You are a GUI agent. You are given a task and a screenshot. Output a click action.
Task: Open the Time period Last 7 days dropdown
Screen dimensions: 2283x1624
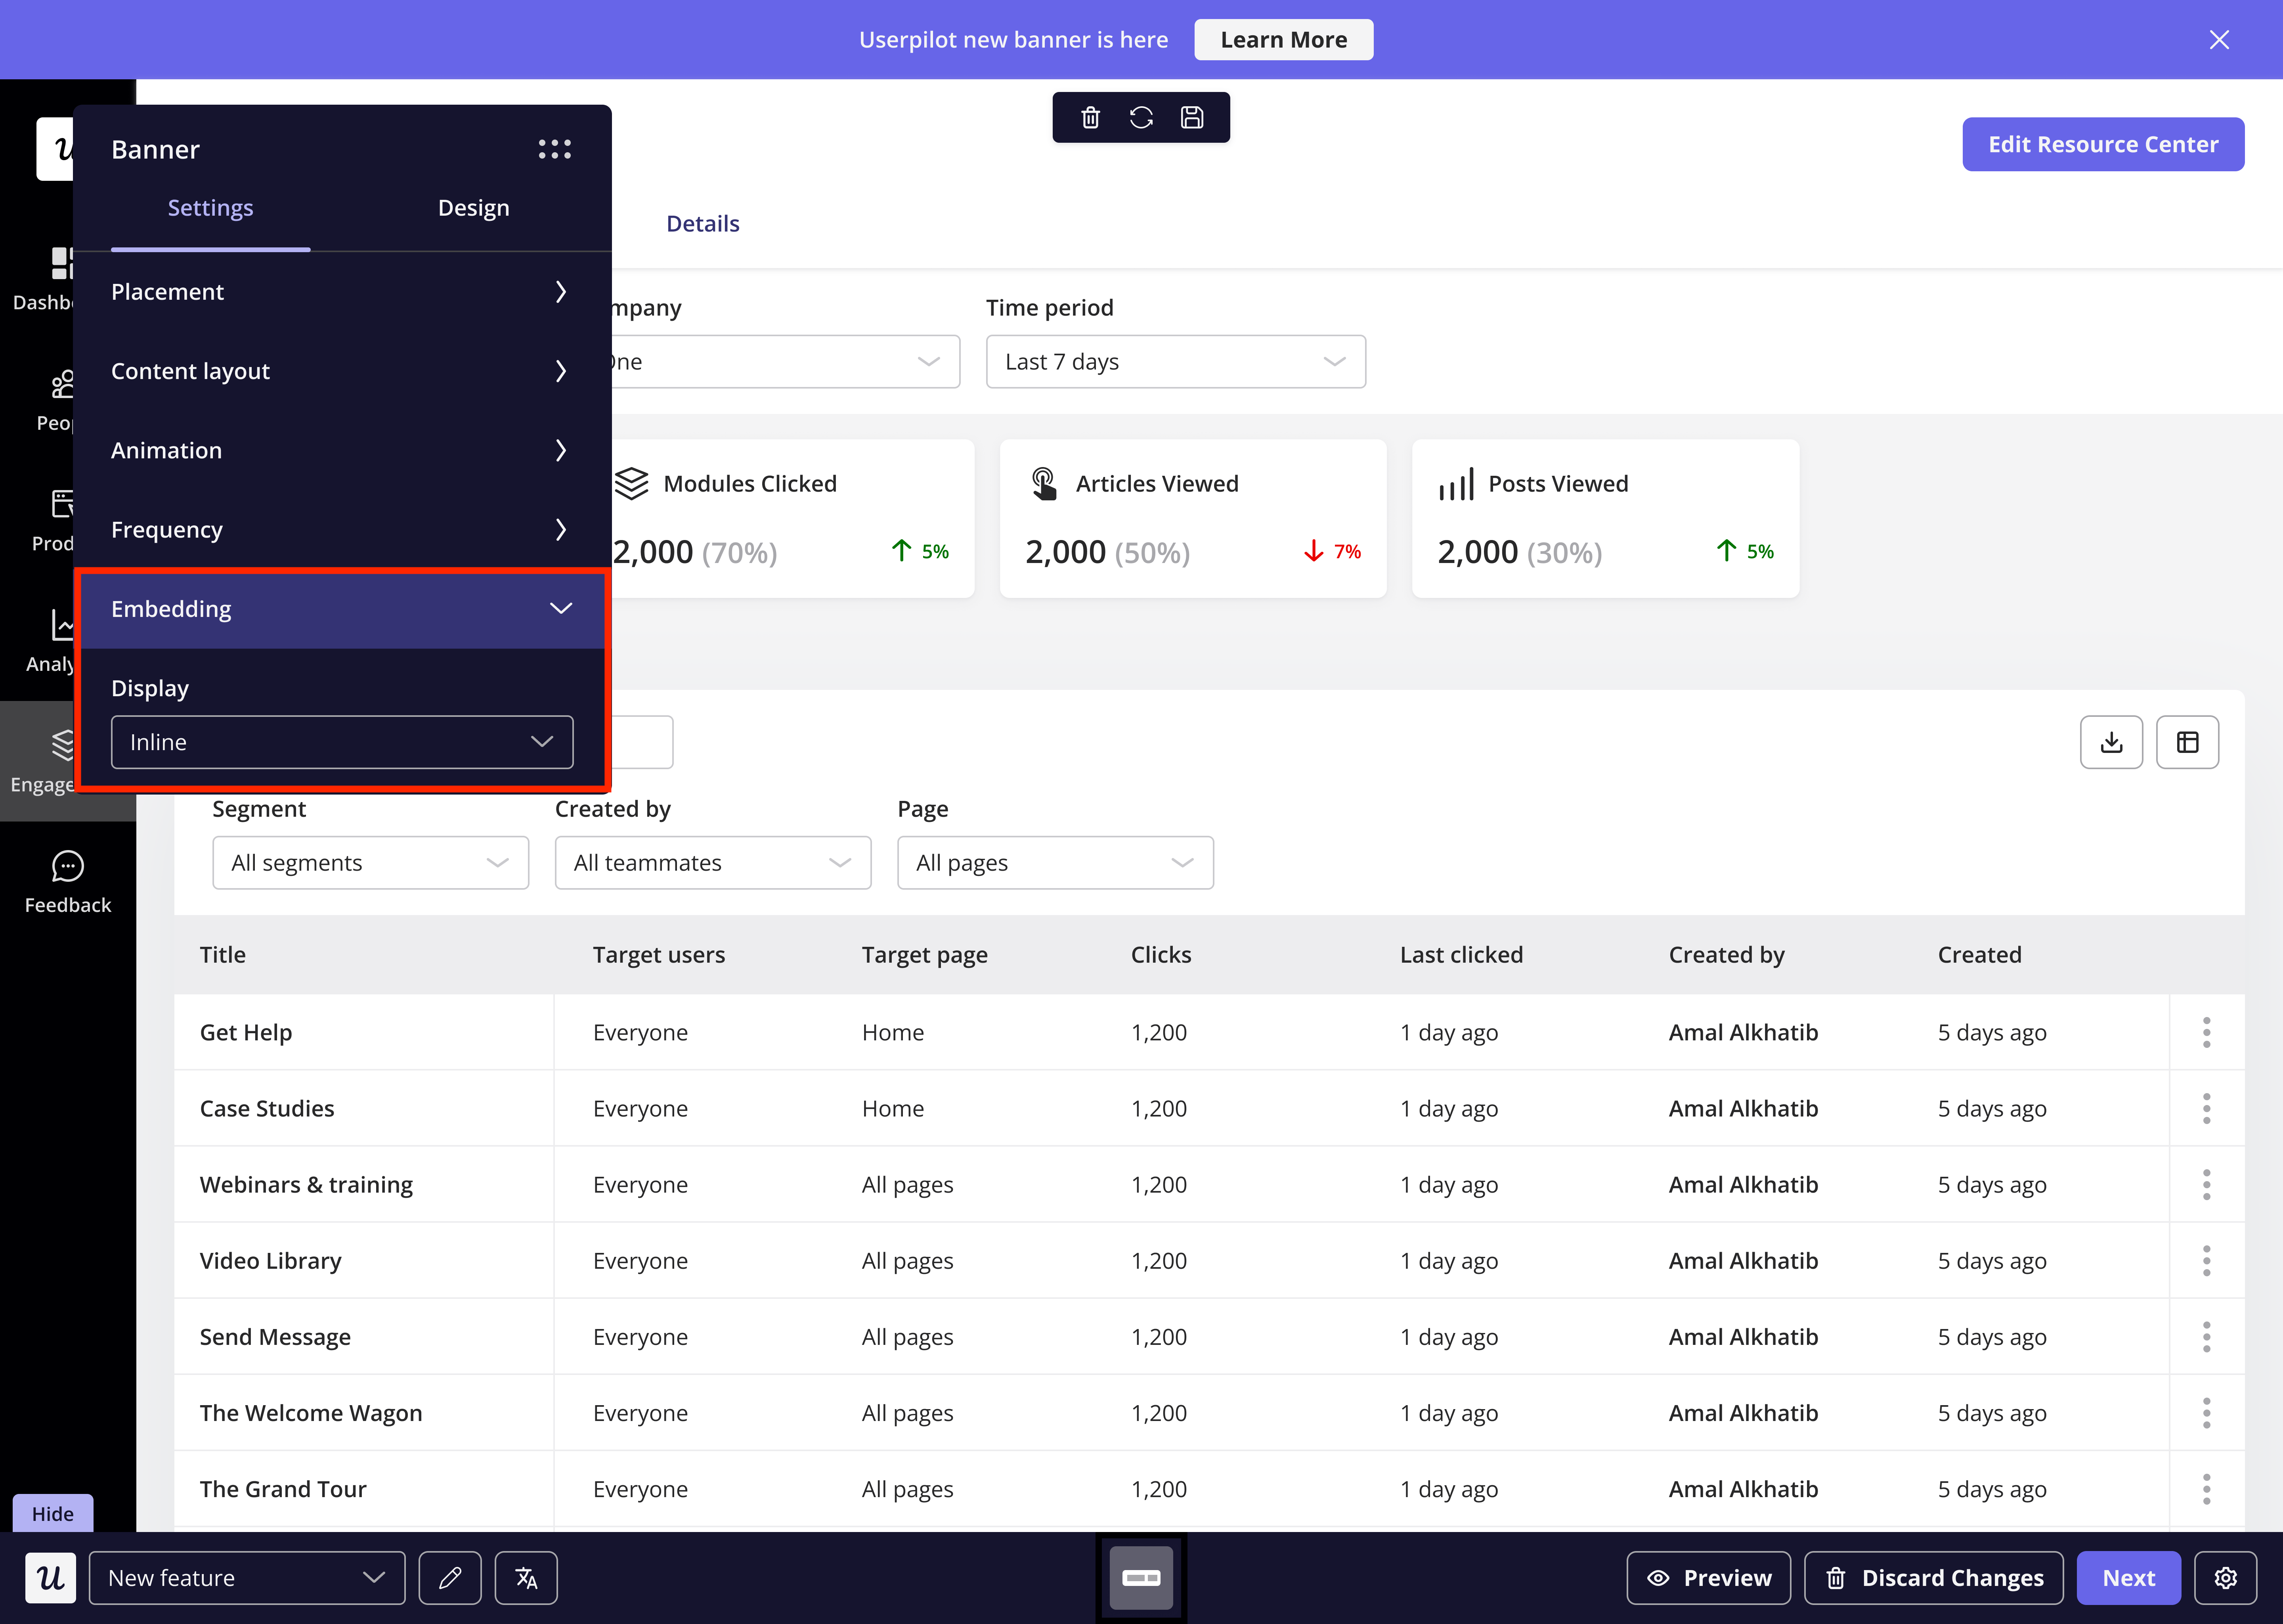[x=1176, y=361]
